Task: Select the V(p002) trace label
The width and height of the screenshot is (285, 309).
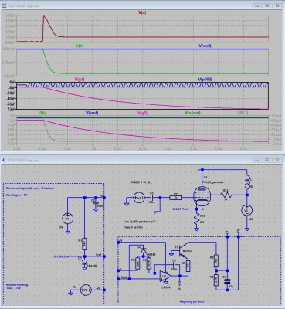Action: 205,80
